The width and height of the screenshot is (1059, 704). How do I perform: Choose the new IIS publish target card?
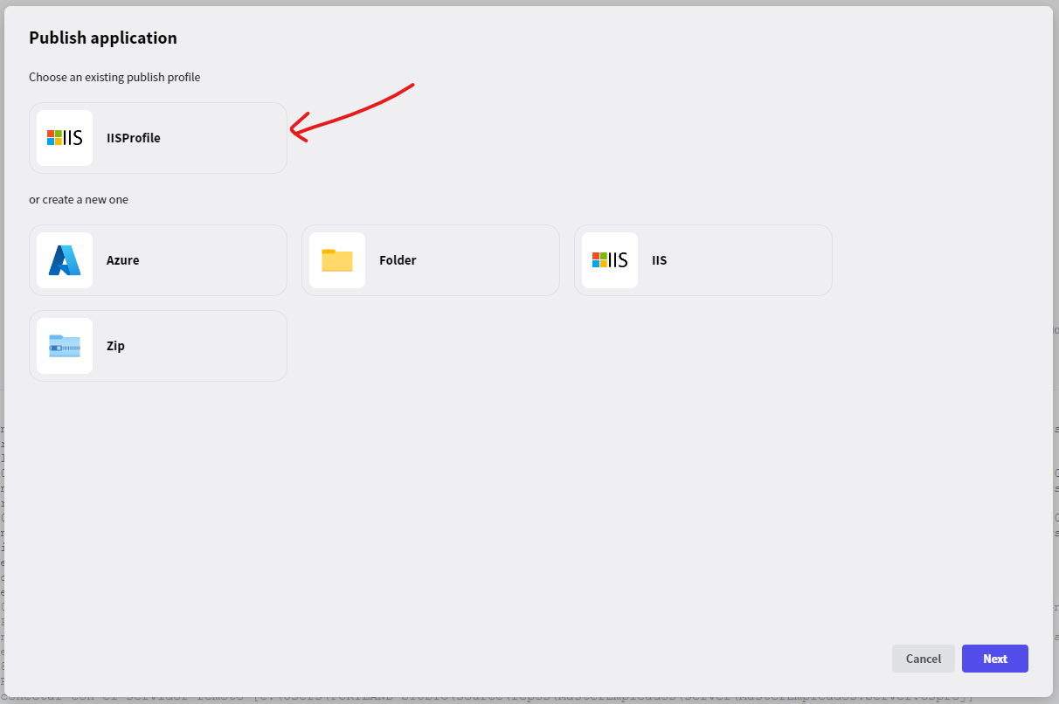[703, 260]
